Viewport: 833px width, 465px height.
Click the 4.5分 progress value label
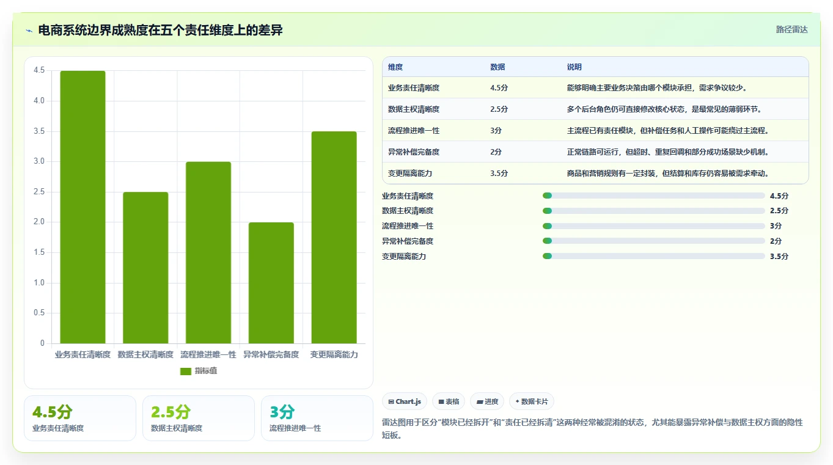point(779,196)
